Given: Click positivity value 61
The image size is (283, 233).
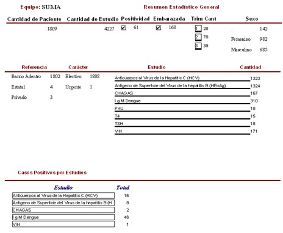Looking at the screenshot, I should tap(136, 27).
